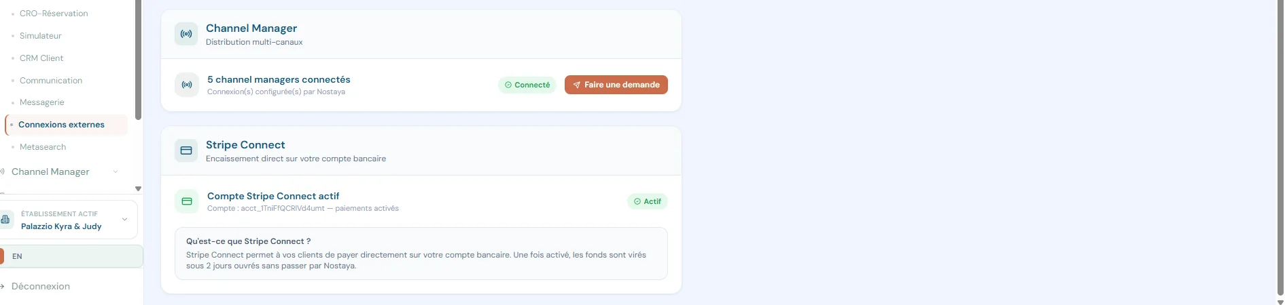This screenshot has width=1285, height=305.
Task: Click the check icon in the Connecté badge
Action: tap(508, 85)
